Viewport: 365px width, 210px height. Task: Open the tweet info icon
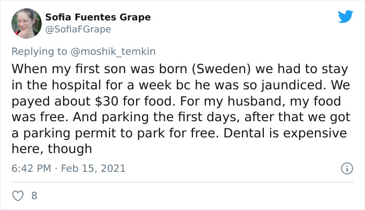pos(345,169)
